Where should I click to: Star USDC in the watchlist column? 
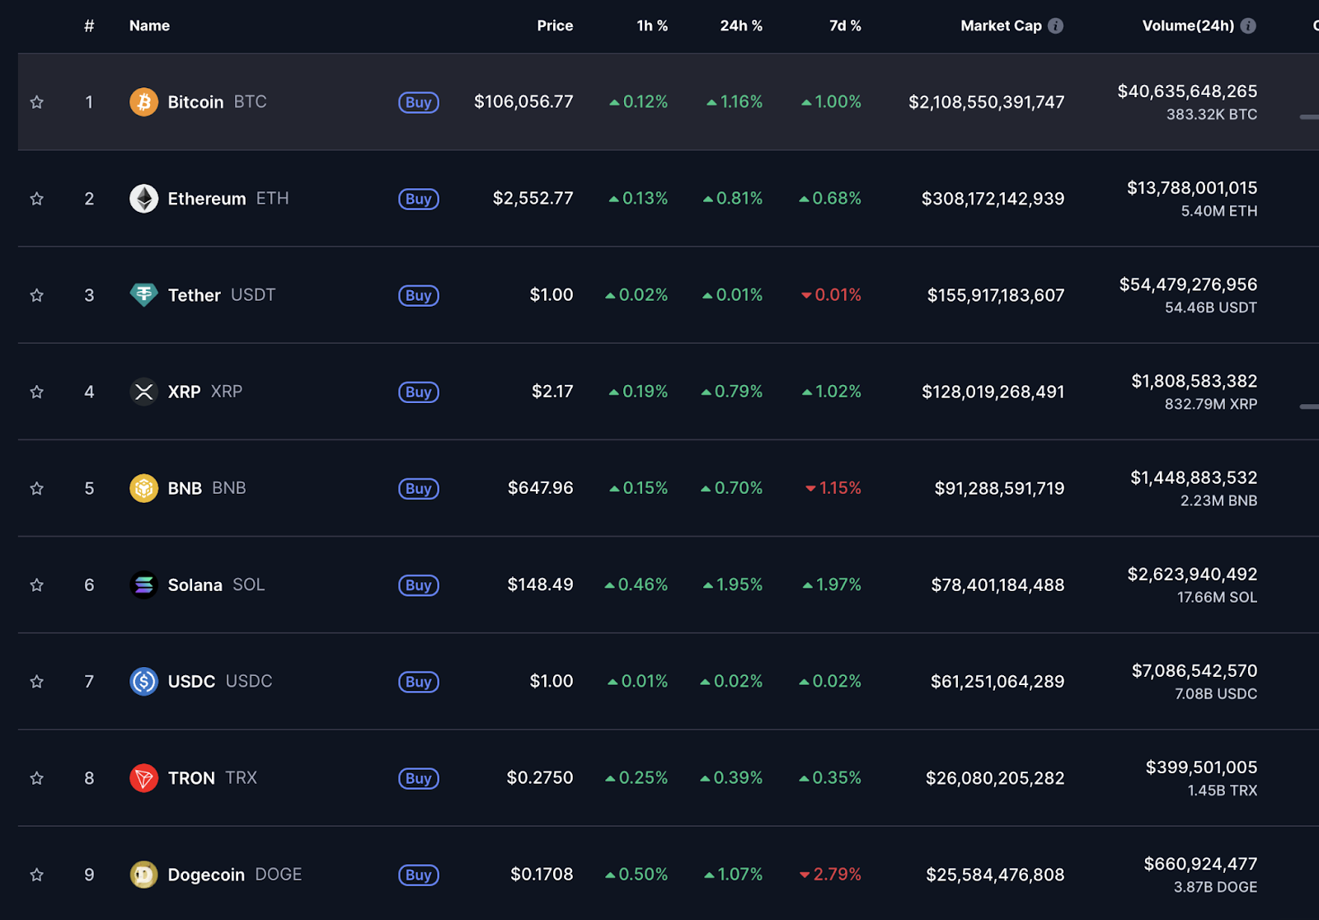click(36, 682)
